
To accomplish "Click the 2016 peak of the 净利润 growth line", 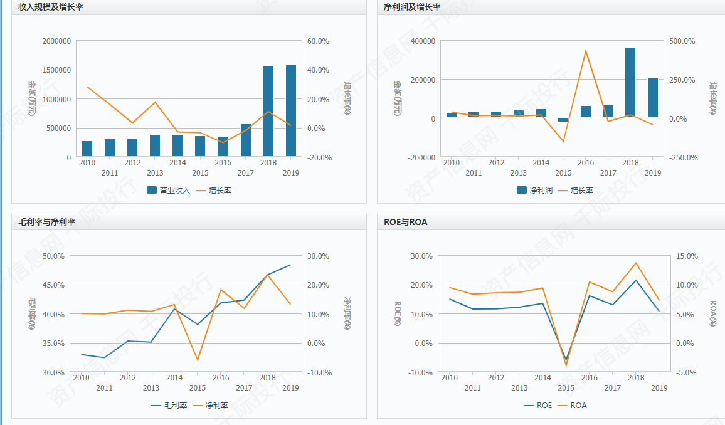I will [586, 50].
